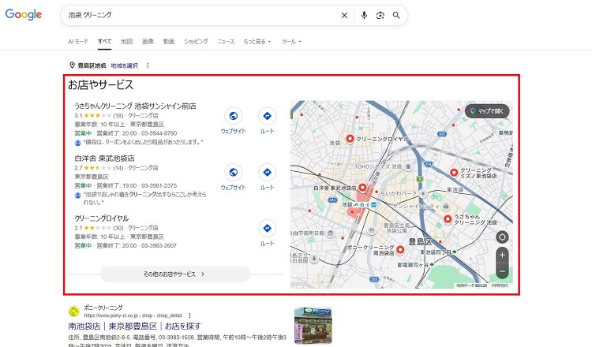Start voice search with microphone icon
This screenshot has width=592, height=347.
pyautogui.click(x=364, y=15)
